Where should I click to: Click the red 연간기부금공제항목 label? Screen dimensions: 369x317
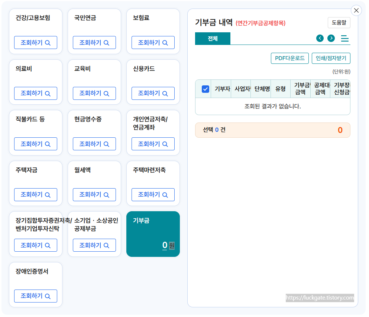(x=260, y=23)
